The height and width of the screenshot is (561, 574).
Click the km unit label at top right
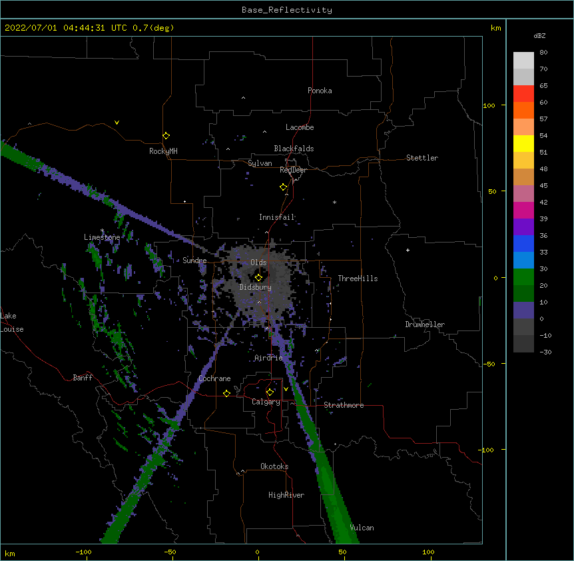(495, 28)
